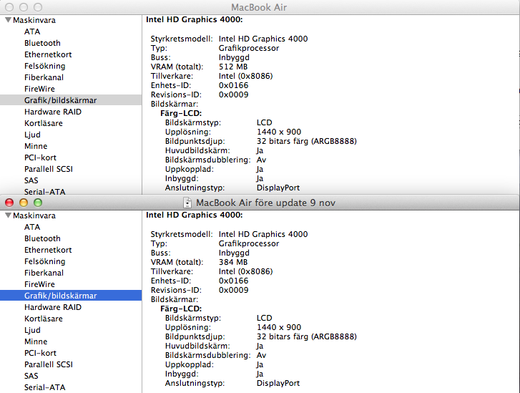Screen dimensions: 520x393
Task: Open Ethernetkort in lower window sidebar
Action: pyautogui.click(x=48, y=250)
